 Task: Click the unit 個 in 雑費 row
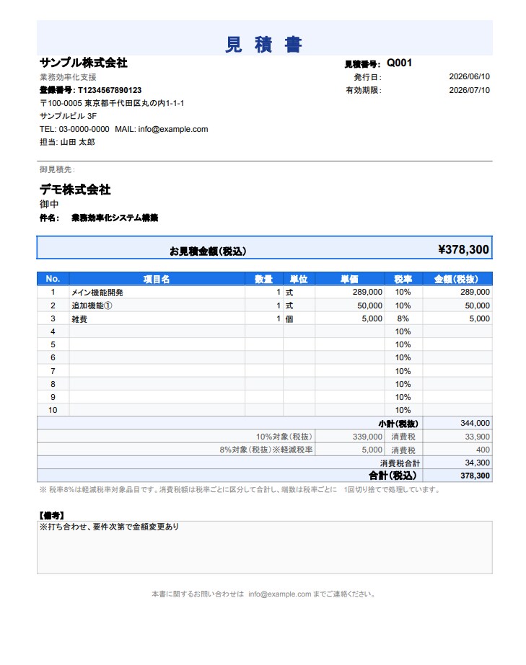289,319
